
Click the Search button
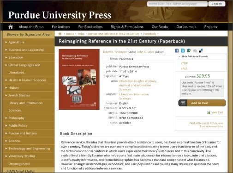[x=217, y=4]
